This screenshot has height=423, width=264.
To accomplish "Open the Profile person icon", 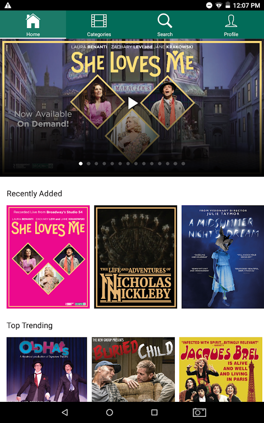I will [231, 21].
